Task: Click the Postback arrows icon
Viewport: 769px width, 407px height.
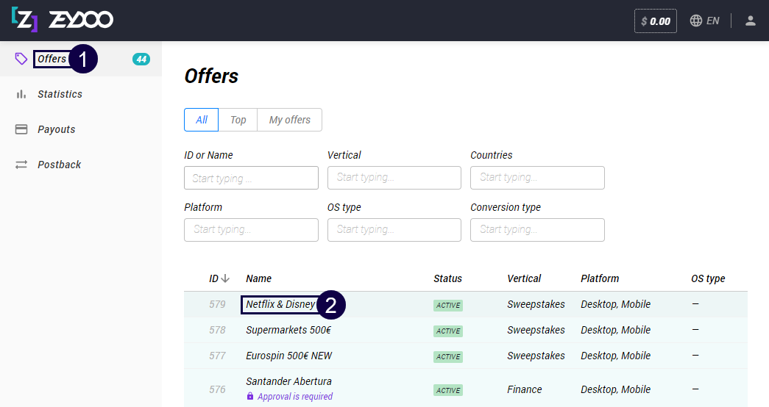Action: coord(21,165)
